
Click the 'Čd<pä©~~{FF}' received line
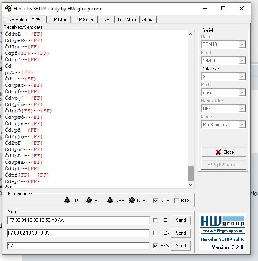click(x=24, y=85)
